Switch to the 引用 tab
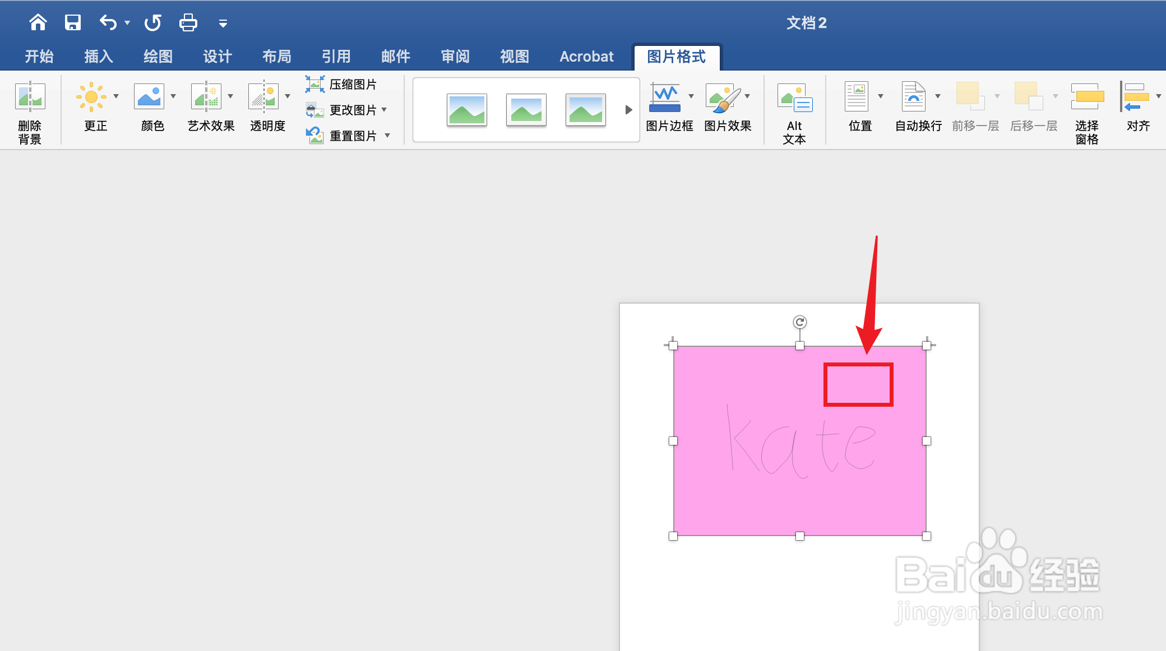1166x651 pixels. point(336,57)
